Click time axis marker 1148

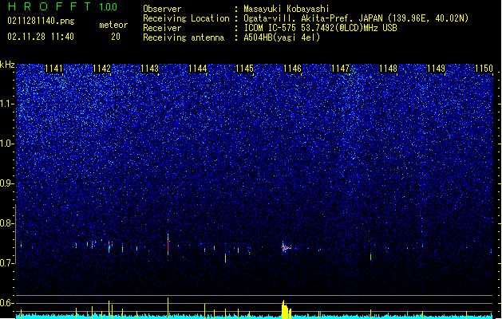tap(389, 69)
